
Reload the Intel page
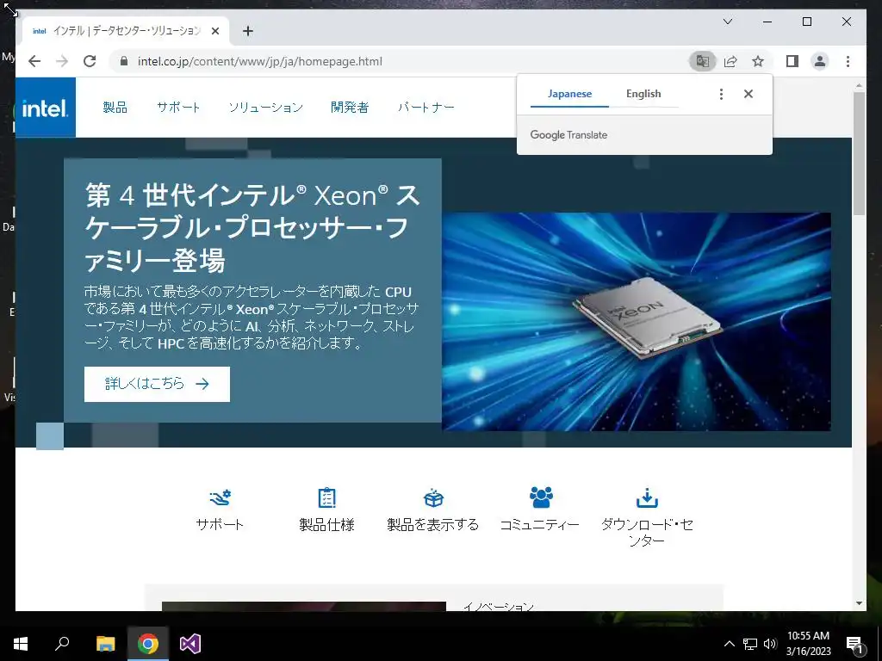[x=90, y=61]
